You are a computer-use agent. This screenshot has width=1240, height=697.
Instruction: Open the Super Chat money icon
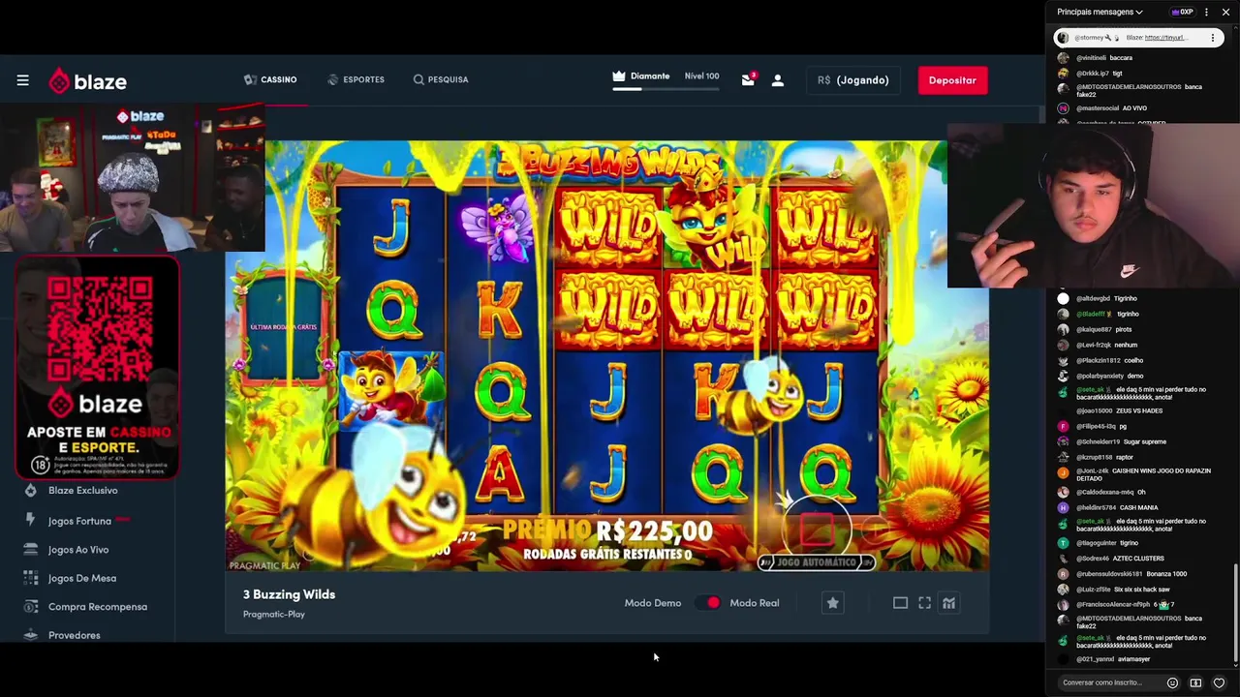[x=1195, y=682]
